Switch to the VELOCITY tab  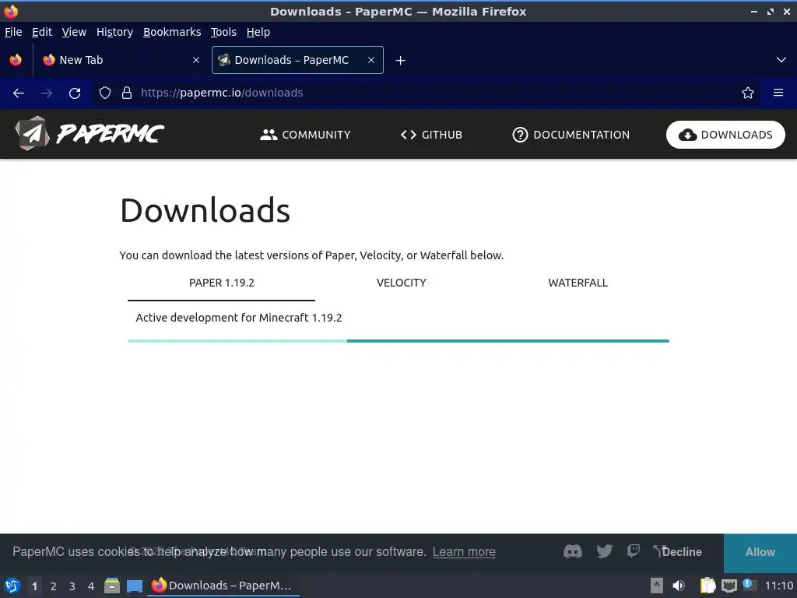(x=401, y=283)
